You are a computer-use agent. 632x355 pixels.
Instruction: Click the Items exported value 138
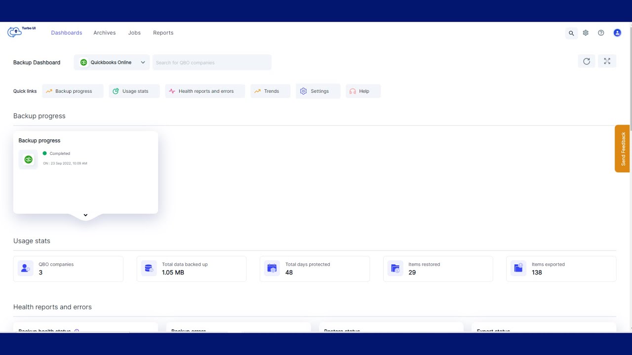point(537,272)
